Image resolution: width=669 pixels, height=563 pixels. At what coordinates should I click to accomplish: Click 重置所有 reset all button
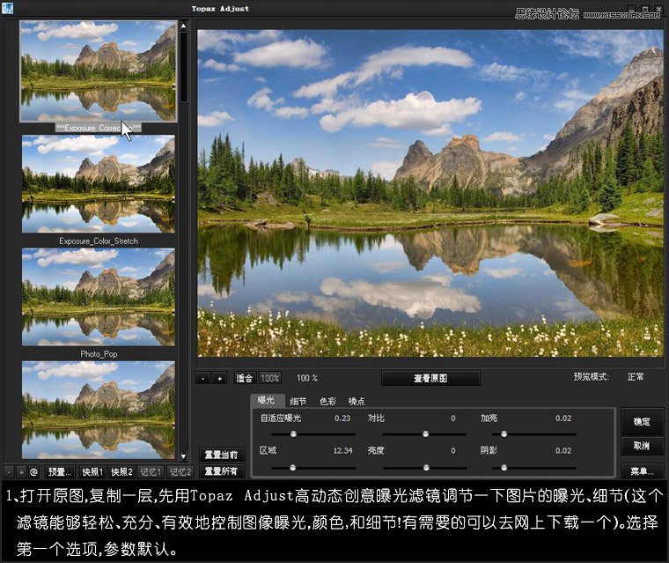point(221,471)
